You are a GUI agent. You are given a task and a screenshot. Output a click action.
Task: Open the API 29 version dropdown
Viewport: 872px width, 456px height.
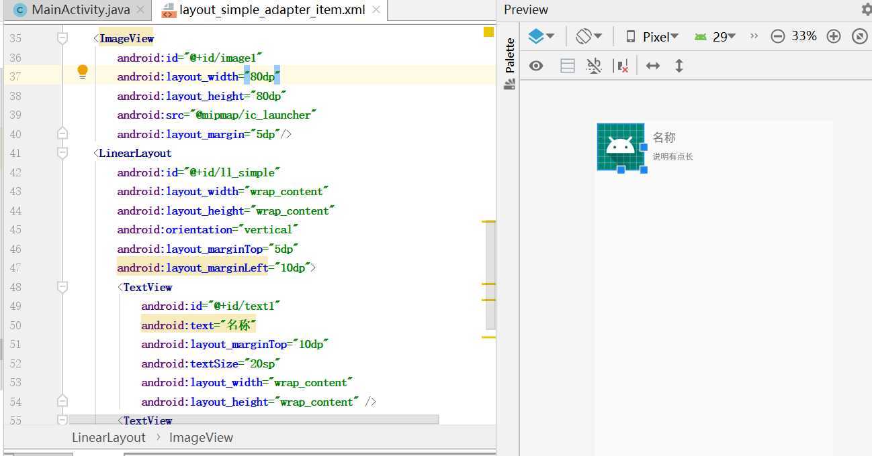coord(715,36)
